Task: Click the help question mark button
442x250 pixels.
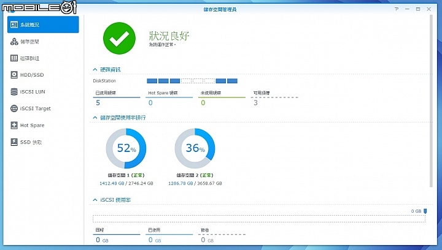Action: click(397, 9)
